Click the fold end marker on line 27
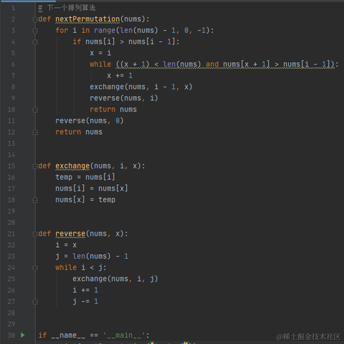 point(35,302)
